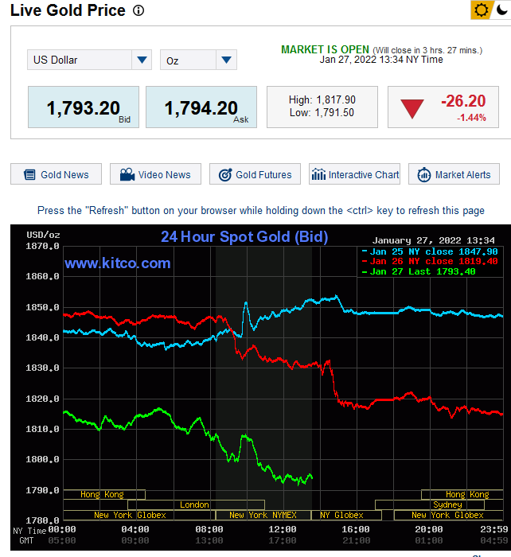Click the red down-triangle change indicator
The width and height of the screenshot is (511, 557).
[x=412, y=109]
